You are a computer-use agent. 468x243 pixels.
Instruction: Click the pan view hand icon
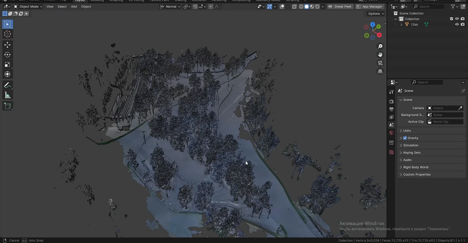coord(380,54)
